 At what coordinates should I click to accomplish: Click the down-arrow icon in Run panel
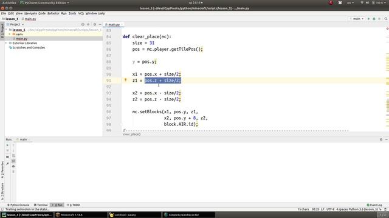click(13, 151)
